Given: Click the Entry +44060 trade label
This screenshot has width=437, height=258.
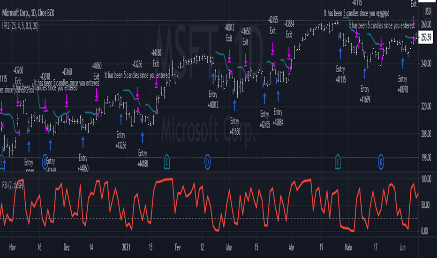Looking at the screenshot, I should point(83,163).
